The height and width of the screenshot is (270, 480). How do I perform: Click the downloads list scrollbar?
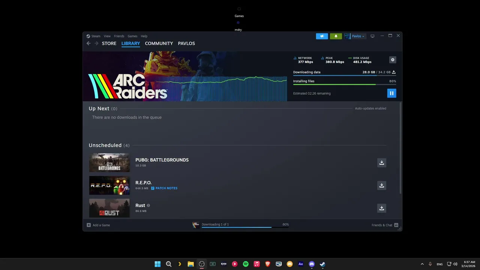point(400,148)
